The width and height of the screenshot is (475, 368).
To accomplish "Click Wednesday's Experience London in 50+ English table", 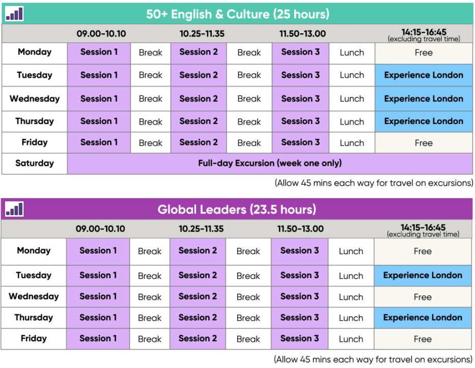I will [423, 99].
